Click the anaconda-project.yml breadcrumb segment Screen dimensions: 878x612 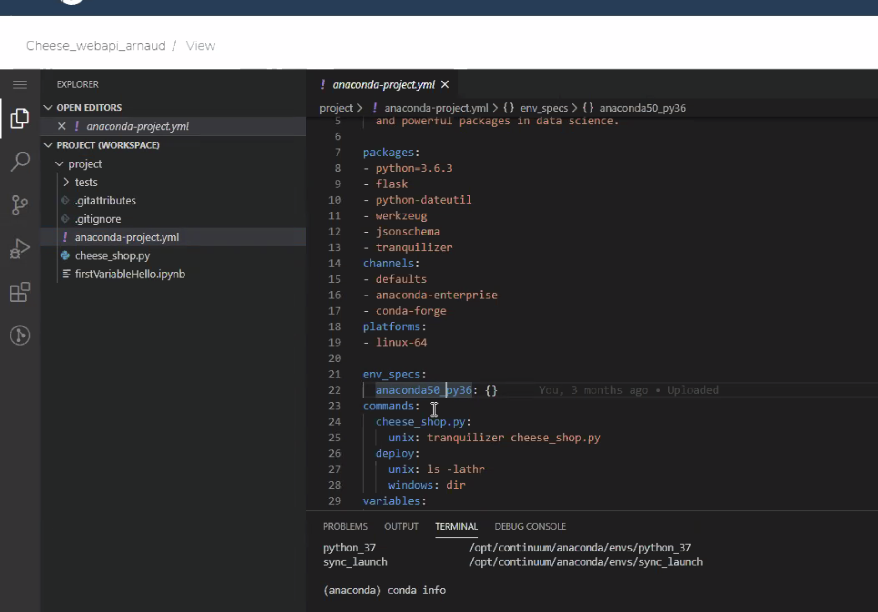(x=436, y=108)
